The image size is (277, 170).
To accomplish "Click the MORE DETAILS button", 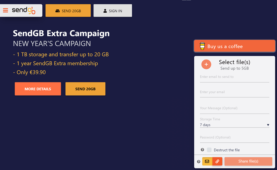I will click(x=38, y=89).
